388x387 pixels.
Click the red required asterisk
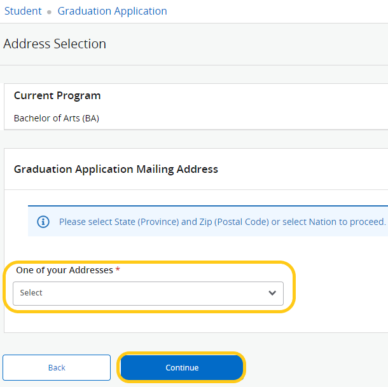click(118, 269)
